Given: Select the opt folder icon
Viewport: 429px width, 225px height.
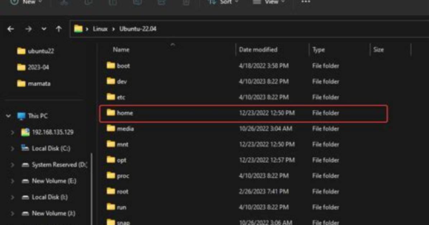Looking at the screenshot, I should pyautogui.click(x=111, y=160).
